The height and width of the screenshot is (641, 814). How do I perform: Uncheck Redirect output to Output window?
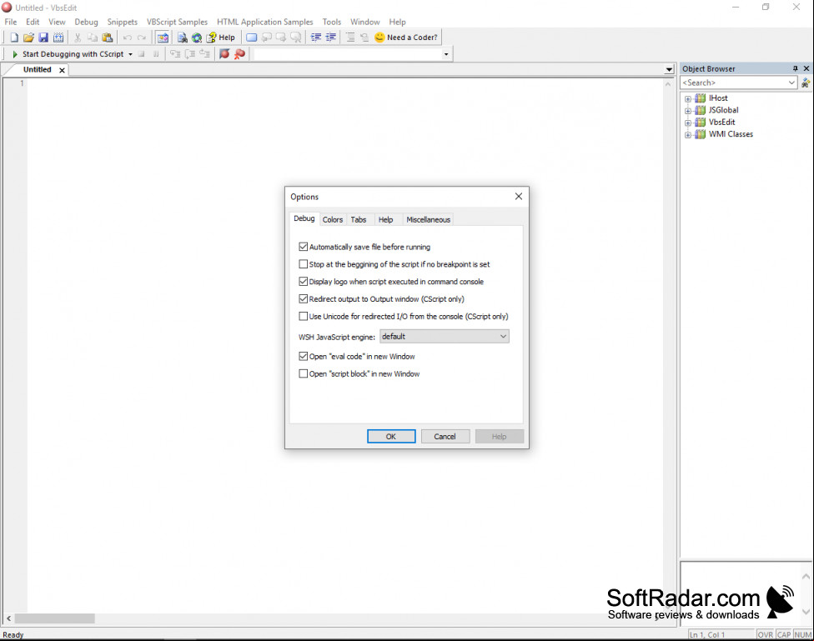[x=304, y=299]
